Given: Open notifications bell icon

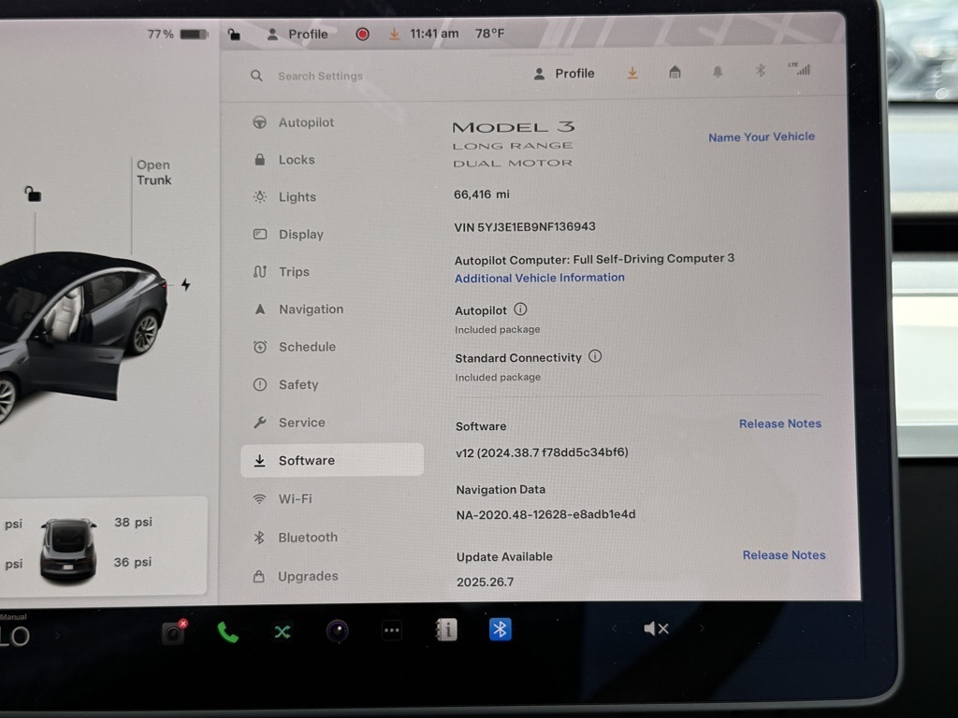Looking at the screenshot, I should 718,71.
